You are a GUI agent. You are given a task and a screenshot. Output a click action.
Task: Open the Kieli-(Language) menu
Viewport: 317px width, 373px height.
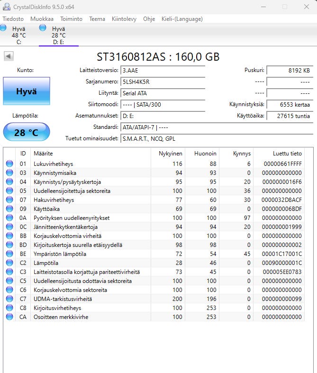183,19
